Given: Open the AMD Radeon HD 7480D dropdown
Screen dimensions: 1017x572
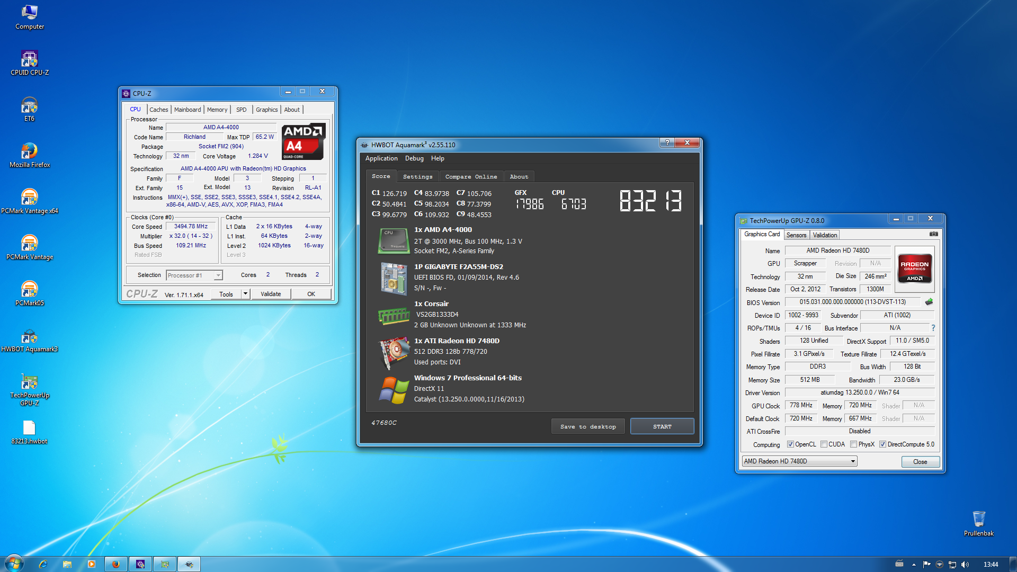Looking at the screenshot, I should [x=799, y=461].
